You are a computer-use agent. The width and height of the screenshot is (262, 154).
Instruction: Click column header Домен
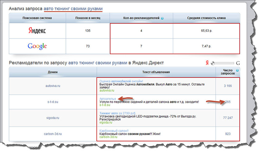[x=53, y=72]
